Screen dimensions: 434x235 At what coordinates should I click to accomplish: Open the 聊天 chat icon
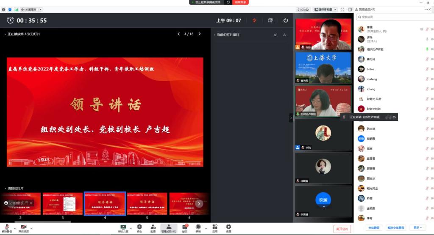(185, 227)
